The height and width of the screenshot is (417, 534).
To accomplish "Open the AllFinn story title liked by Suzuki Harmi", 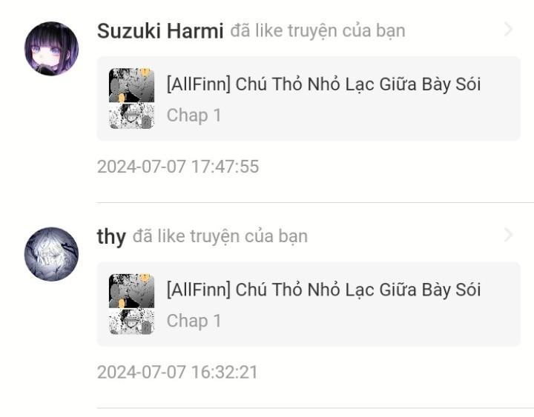I will (323, 84).
